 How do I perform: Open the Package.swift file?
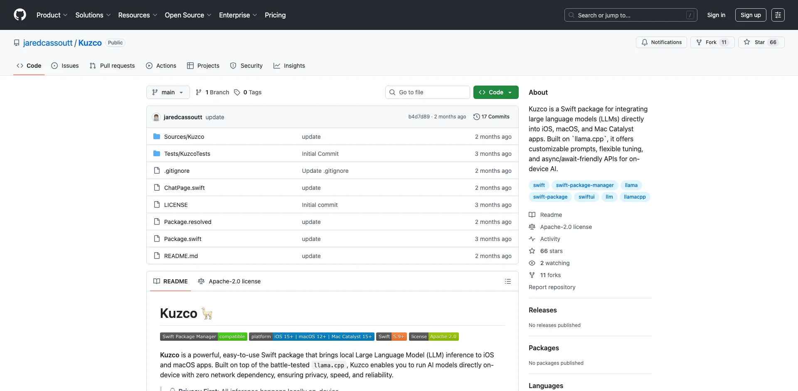point(182,239)
